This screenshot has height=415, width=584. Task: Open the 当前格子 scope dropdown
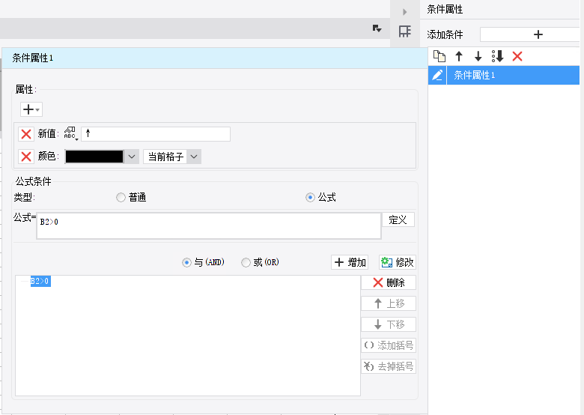pyautogui.click(x=194, y=157)
